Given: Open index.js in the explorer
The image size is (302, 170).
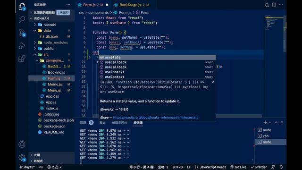Looking at the screenshot, I should click(x=51, y=108).
